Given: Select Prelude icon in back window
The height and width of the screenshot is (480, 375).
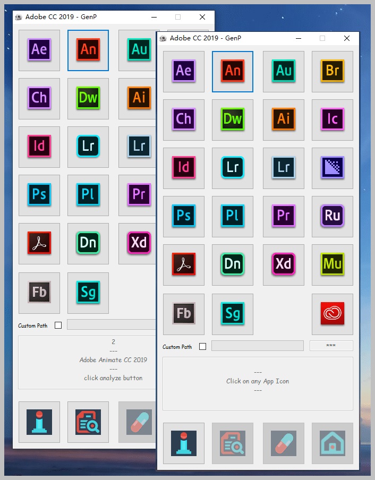Looking at the screenshot, I should 88,195.
